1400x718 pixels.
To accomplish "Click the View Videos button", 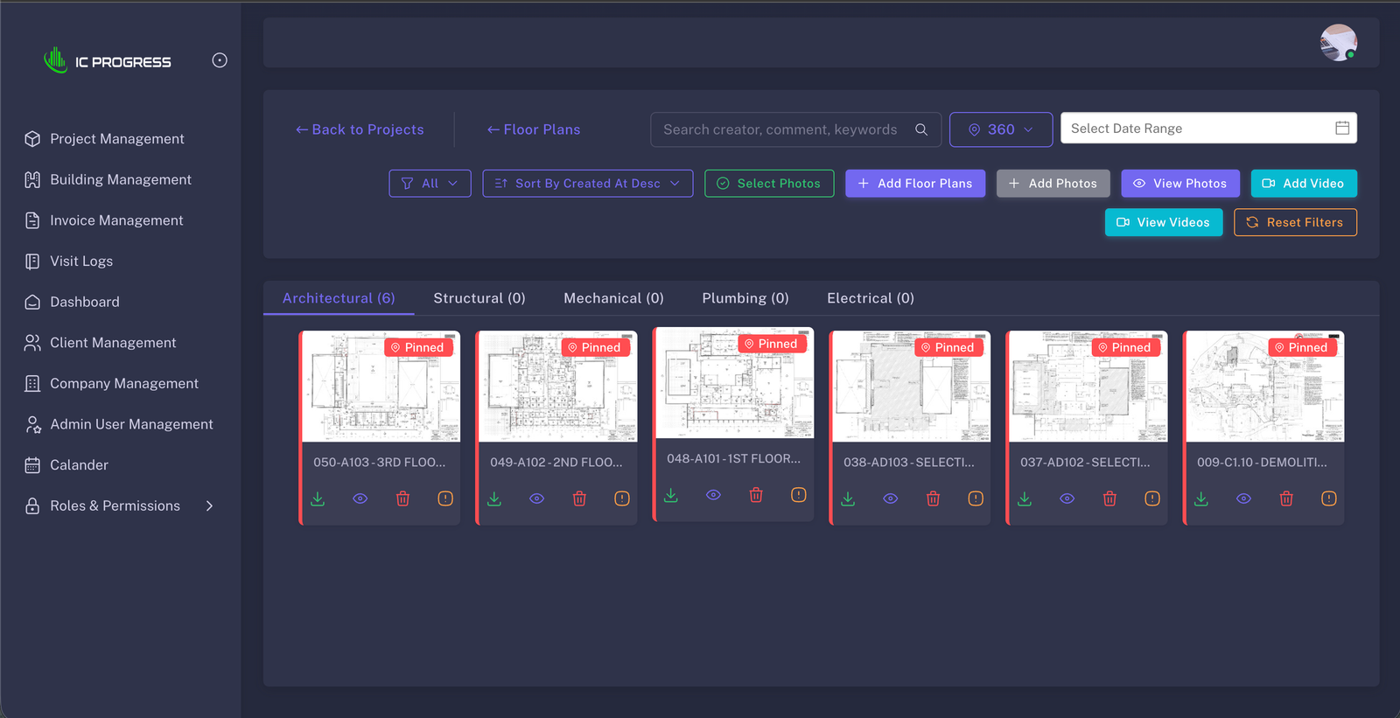I will click(1164, 222).
